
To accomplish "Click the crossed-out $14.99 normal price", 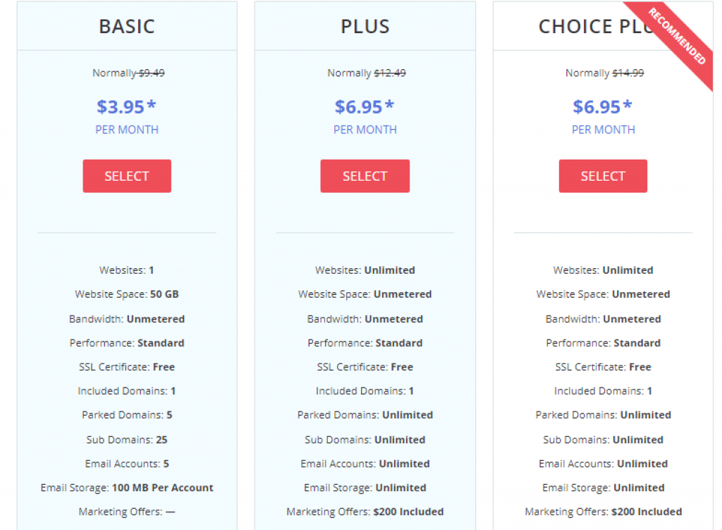I will 628,73.
